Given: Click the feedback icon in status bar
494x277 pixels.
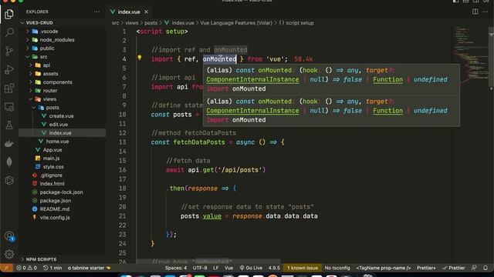Looking at the screenshot, I should (x=474, y=268).
